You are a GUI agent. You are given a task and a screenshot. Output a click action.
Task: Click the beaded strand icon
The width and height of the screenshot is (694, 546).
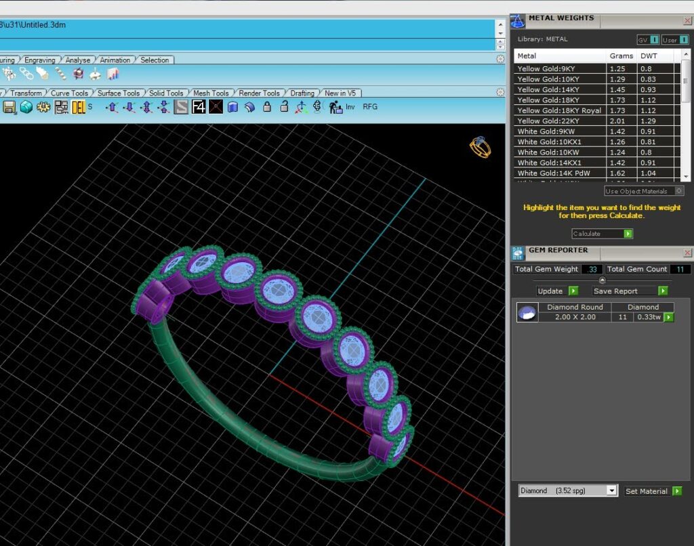click(x=60, y=74)
